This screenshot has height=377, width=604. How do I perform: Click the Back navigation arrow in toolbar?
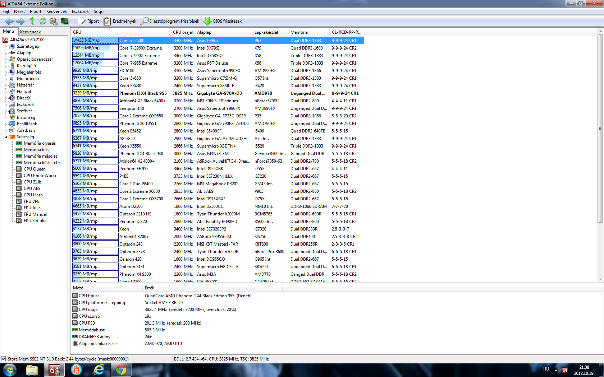pos(9,21)
